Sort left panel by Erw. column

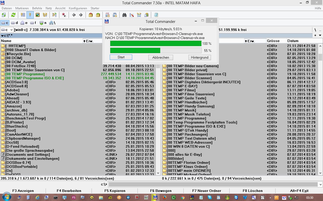(x=92, y=41)
